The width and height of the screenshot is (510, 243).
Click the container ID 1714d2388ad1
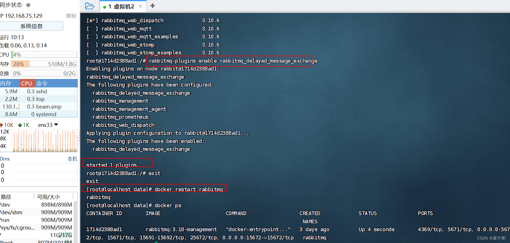[x=104, y=229]
